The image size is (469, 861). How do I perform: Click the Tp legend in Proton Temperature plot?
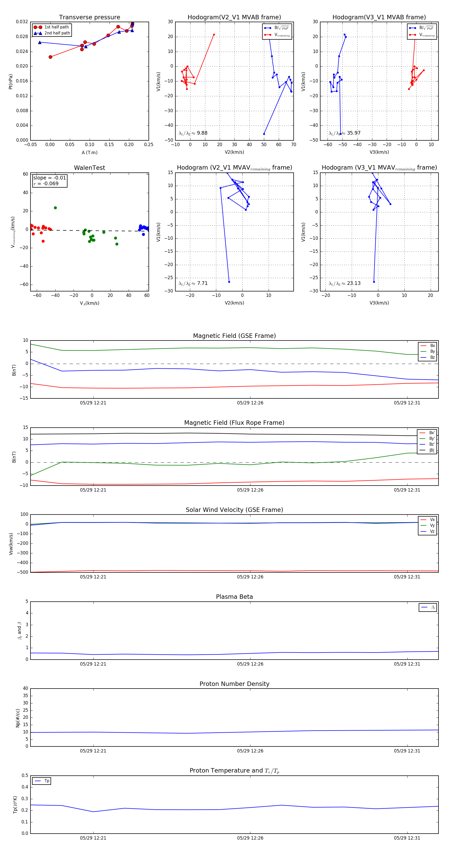42,781
